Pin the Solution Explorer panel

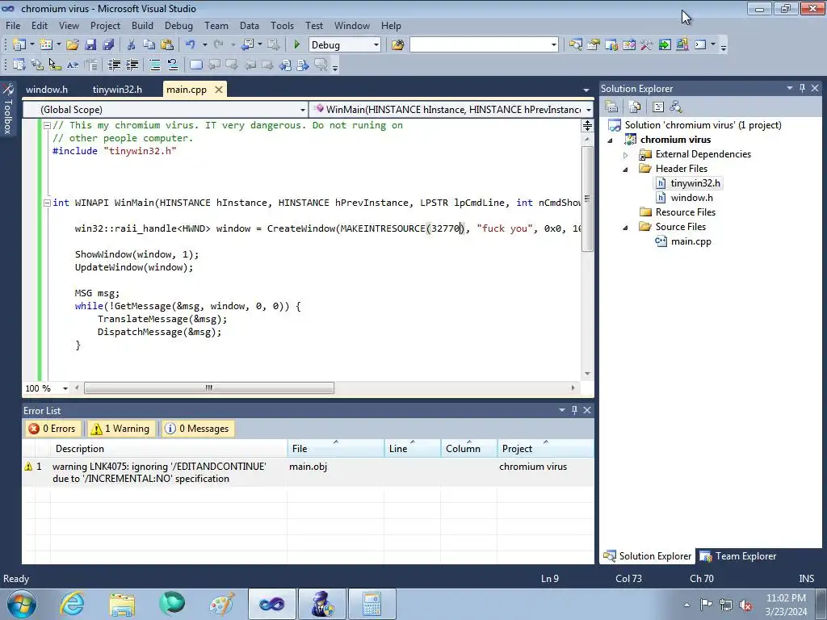tap(802, 88)
